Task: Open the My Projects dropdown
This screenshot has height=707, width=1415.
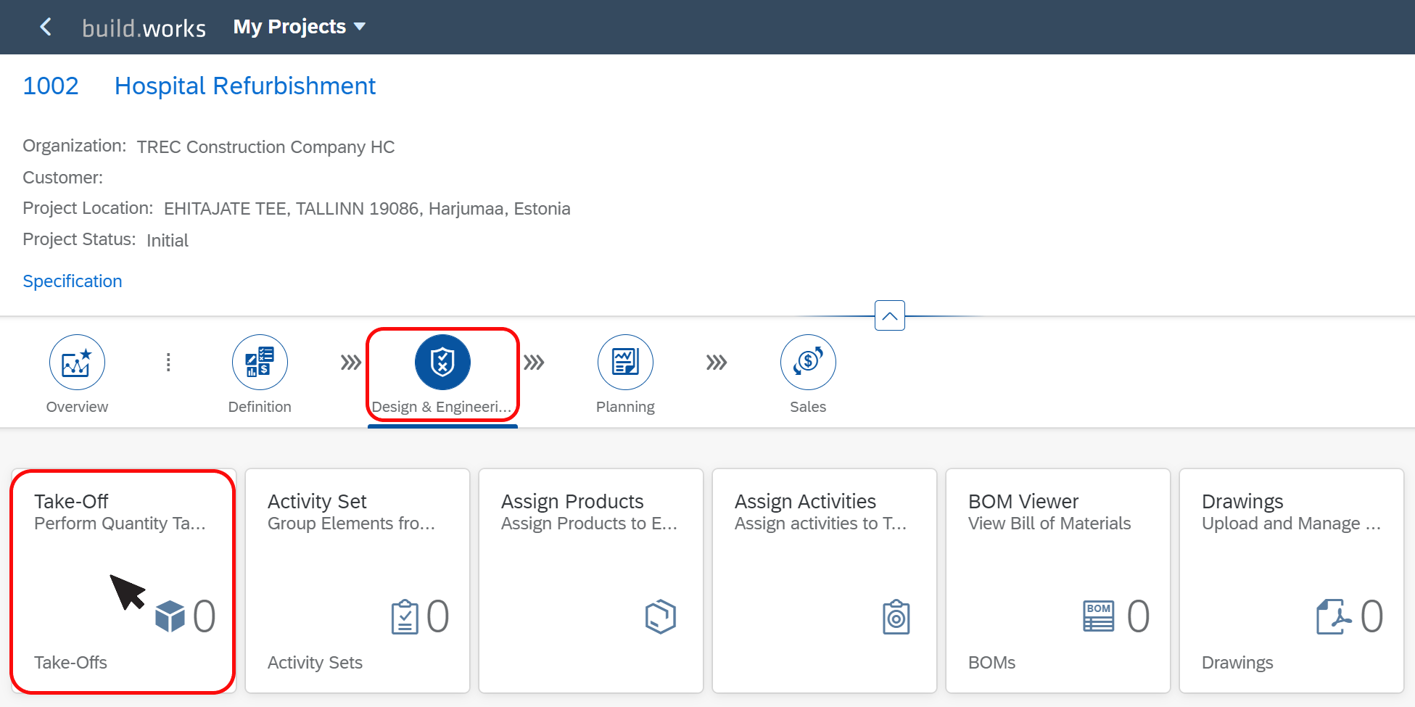Action: 299,27
